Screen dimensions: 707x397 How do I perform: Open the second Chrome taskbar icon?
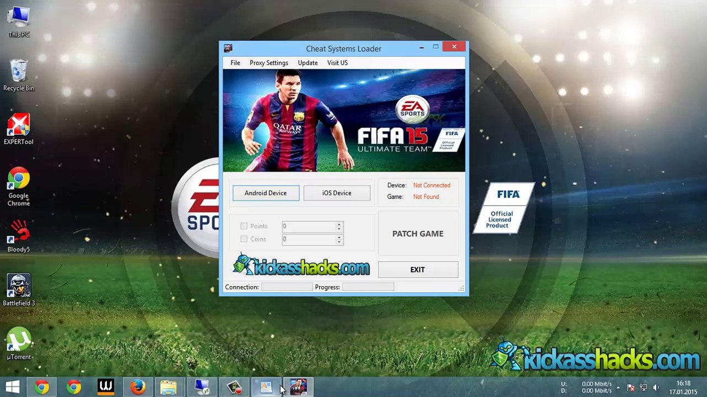(74, 387)
